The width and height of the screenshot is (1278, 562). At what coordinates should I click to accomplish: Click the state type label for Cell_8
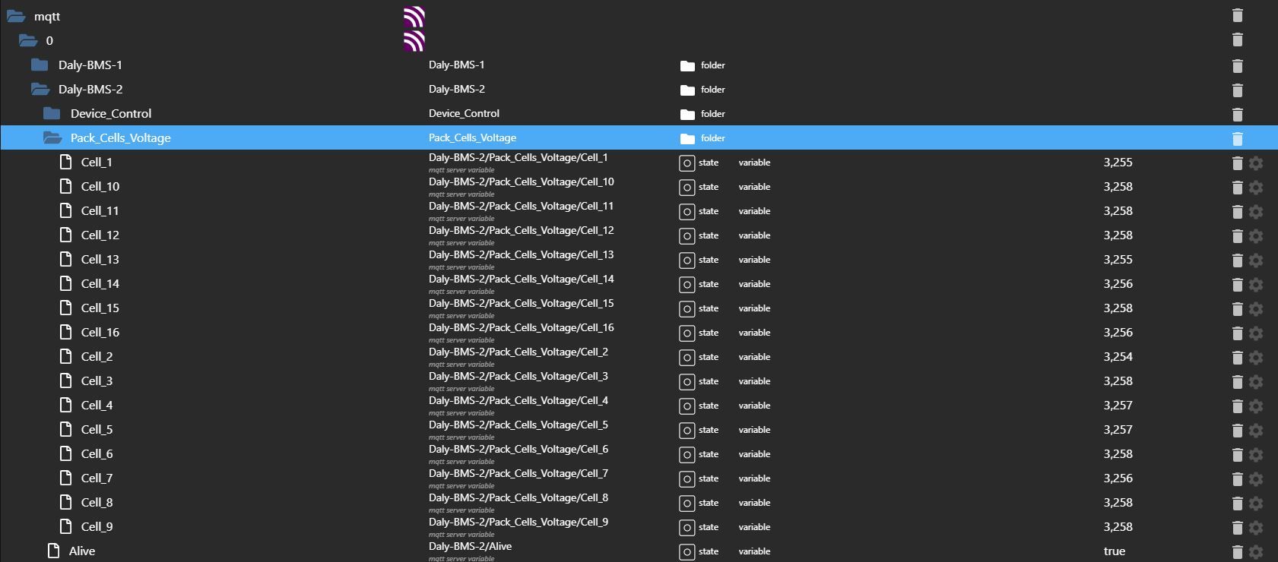pos(709,503)
